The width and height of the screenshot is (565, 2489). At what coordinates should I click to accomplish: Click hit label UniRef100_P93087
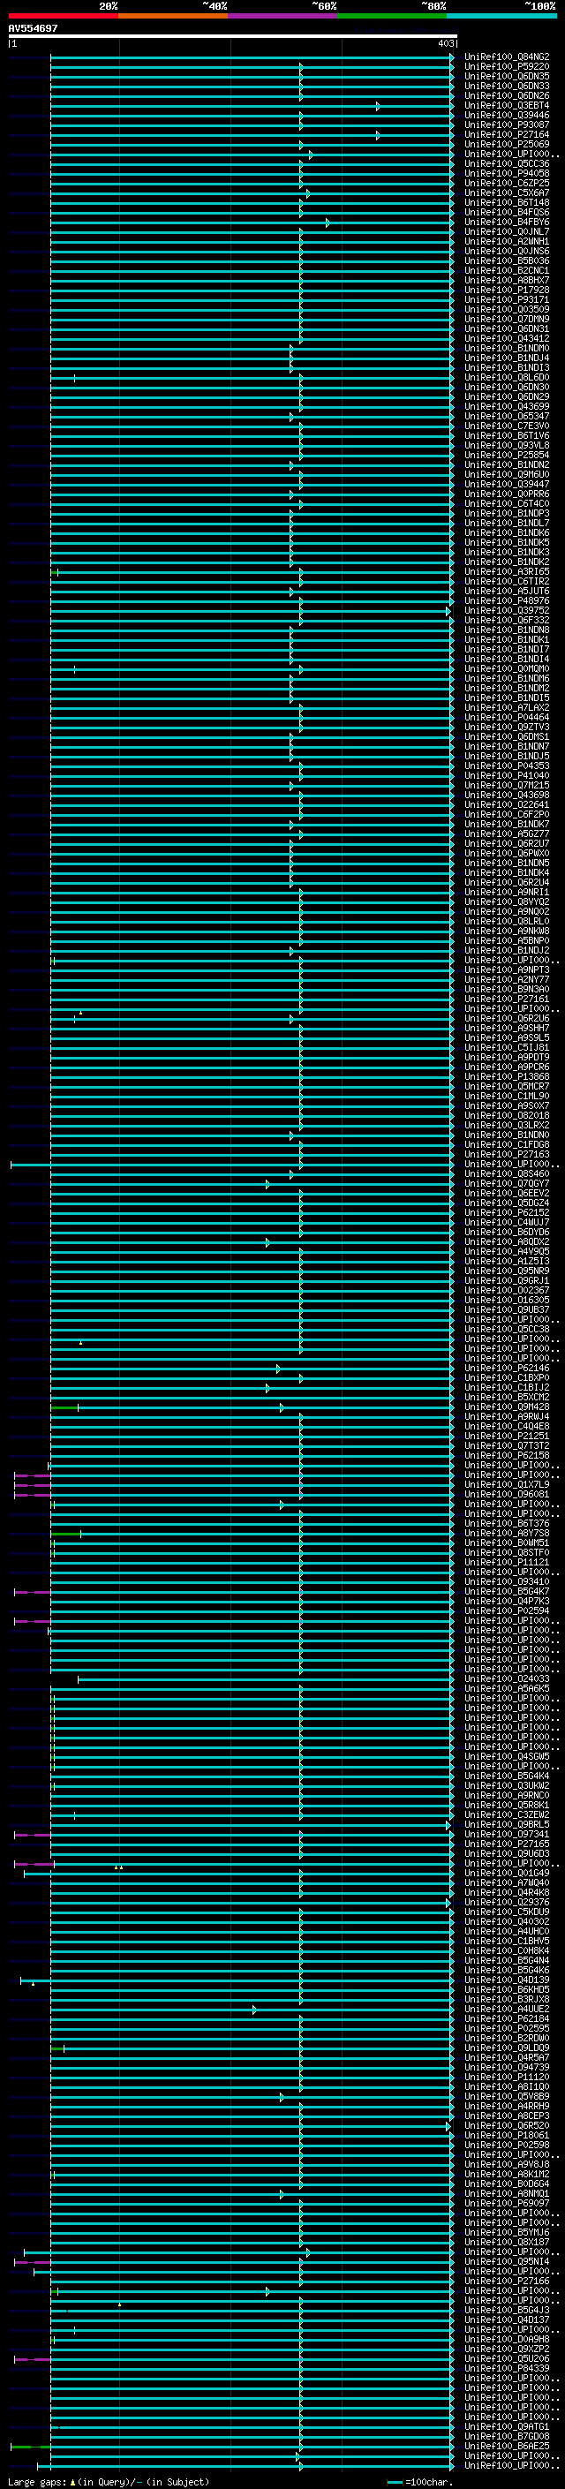[507, 124]
